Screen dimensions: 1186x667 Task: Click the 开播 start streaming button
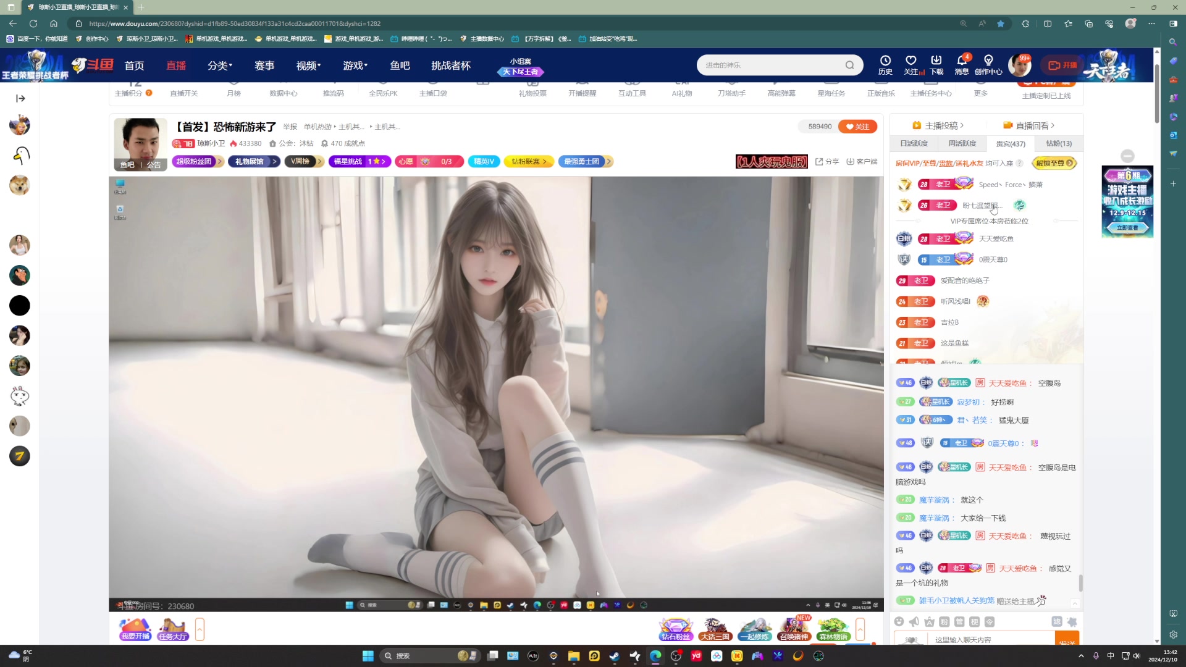point(1062,65)
